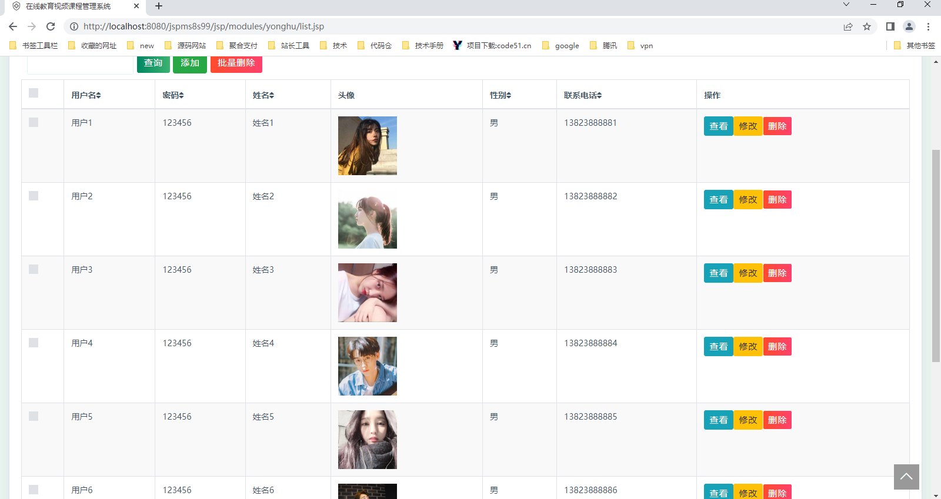The image size is (941, 499).
Task: Open the 技术 bookmark folder
Action: click(x=333, y=46)
